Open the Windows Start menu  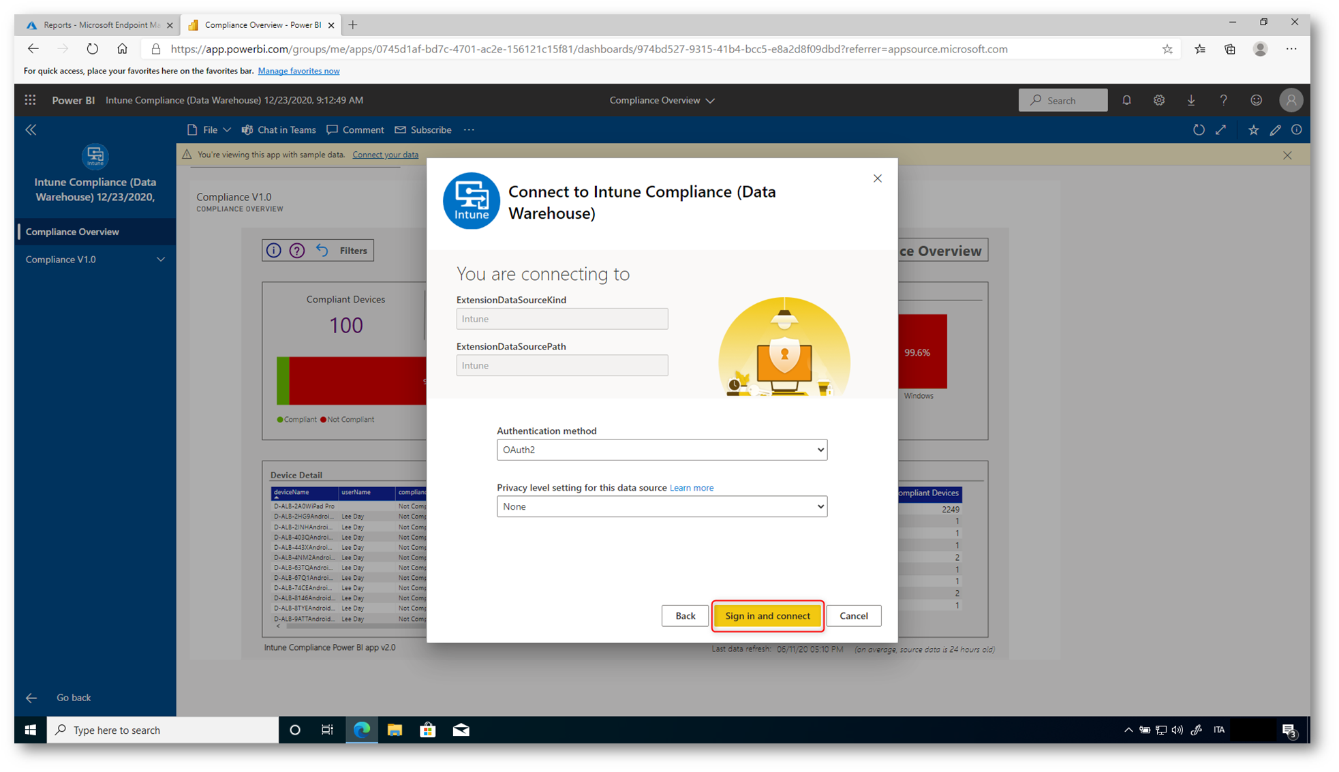(x=31, y=730)
